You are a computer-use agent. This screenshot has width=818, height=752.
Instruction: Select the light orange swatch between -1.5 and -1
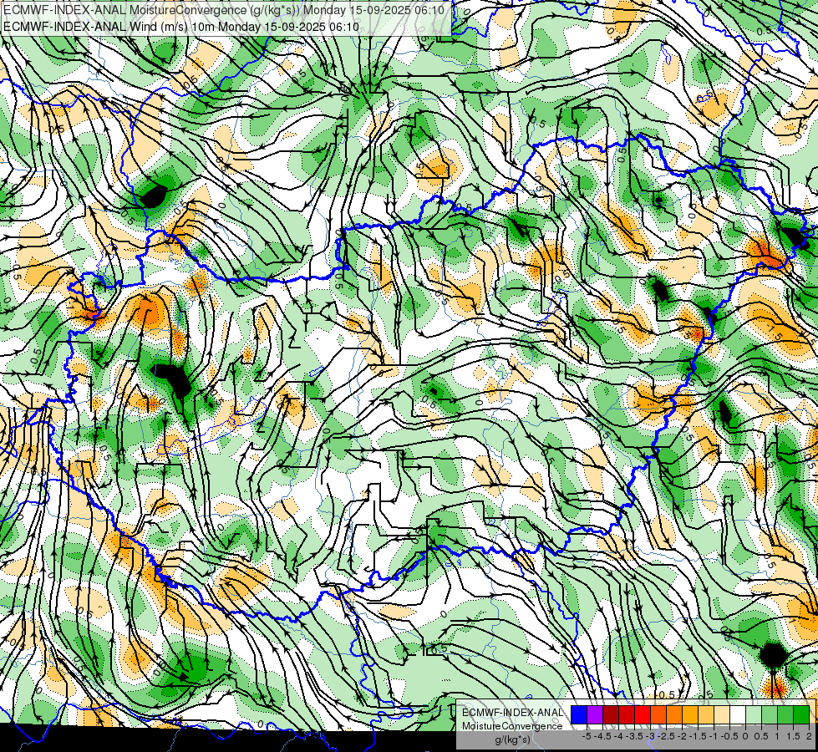[706, 714]
